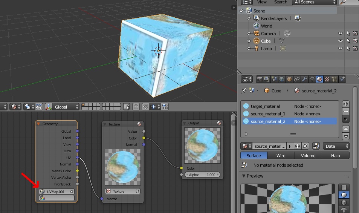Toggle Camera selectability arrow in outliner
The width and height of the screenshot is (359, 213).
pyautogui.click(x=348, y=33)
